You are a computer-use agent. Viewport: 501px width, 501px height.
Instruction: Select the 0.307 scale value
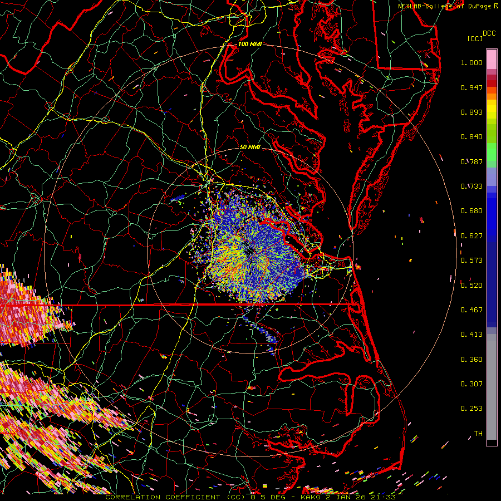[471, 384]
